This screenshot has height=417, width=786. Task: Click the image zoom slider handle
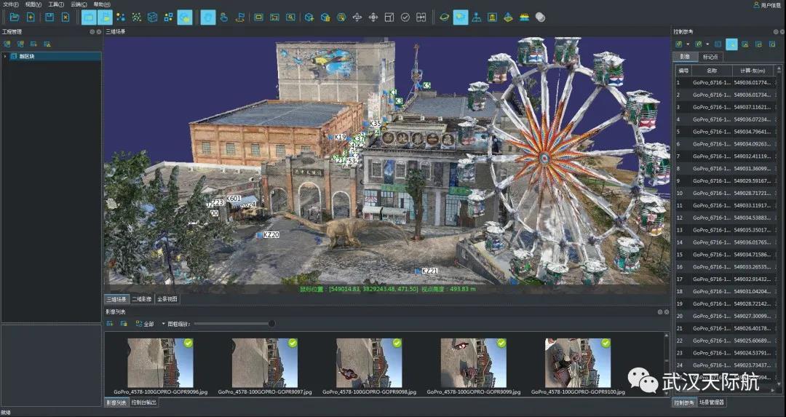271,323
